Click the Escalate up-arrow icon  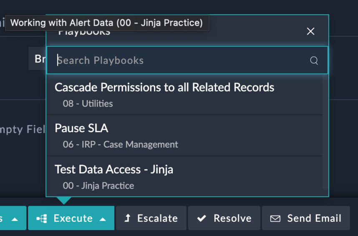click(x=128, y=218)
